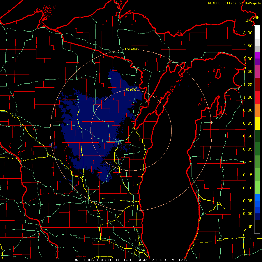Image resolution: width=262 pixels, height=262 pixels.
Task: Click the [IN] units label
Action: point(248,20)
